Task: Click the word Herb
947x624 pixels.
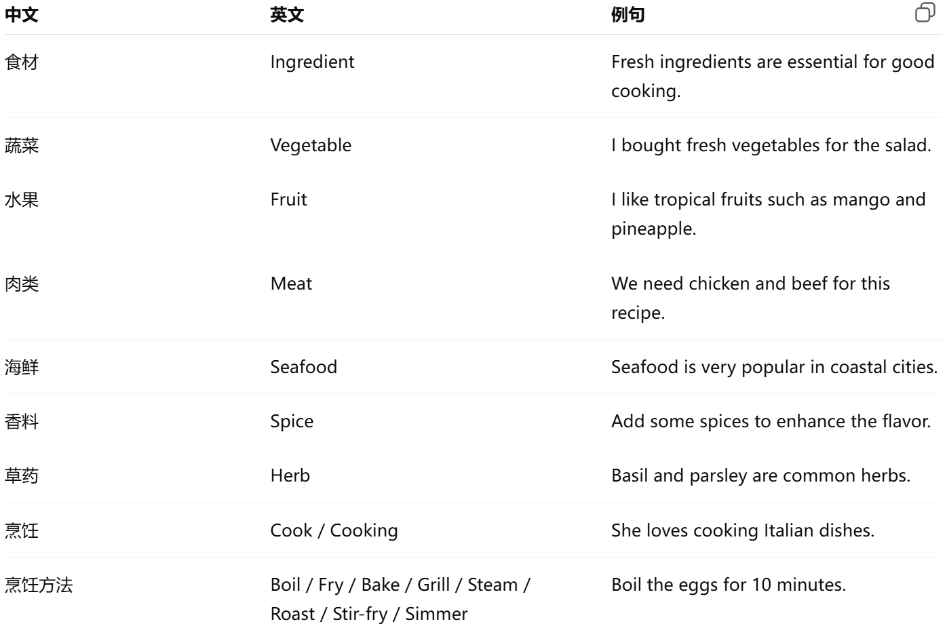Action: (x=290, y=476)
